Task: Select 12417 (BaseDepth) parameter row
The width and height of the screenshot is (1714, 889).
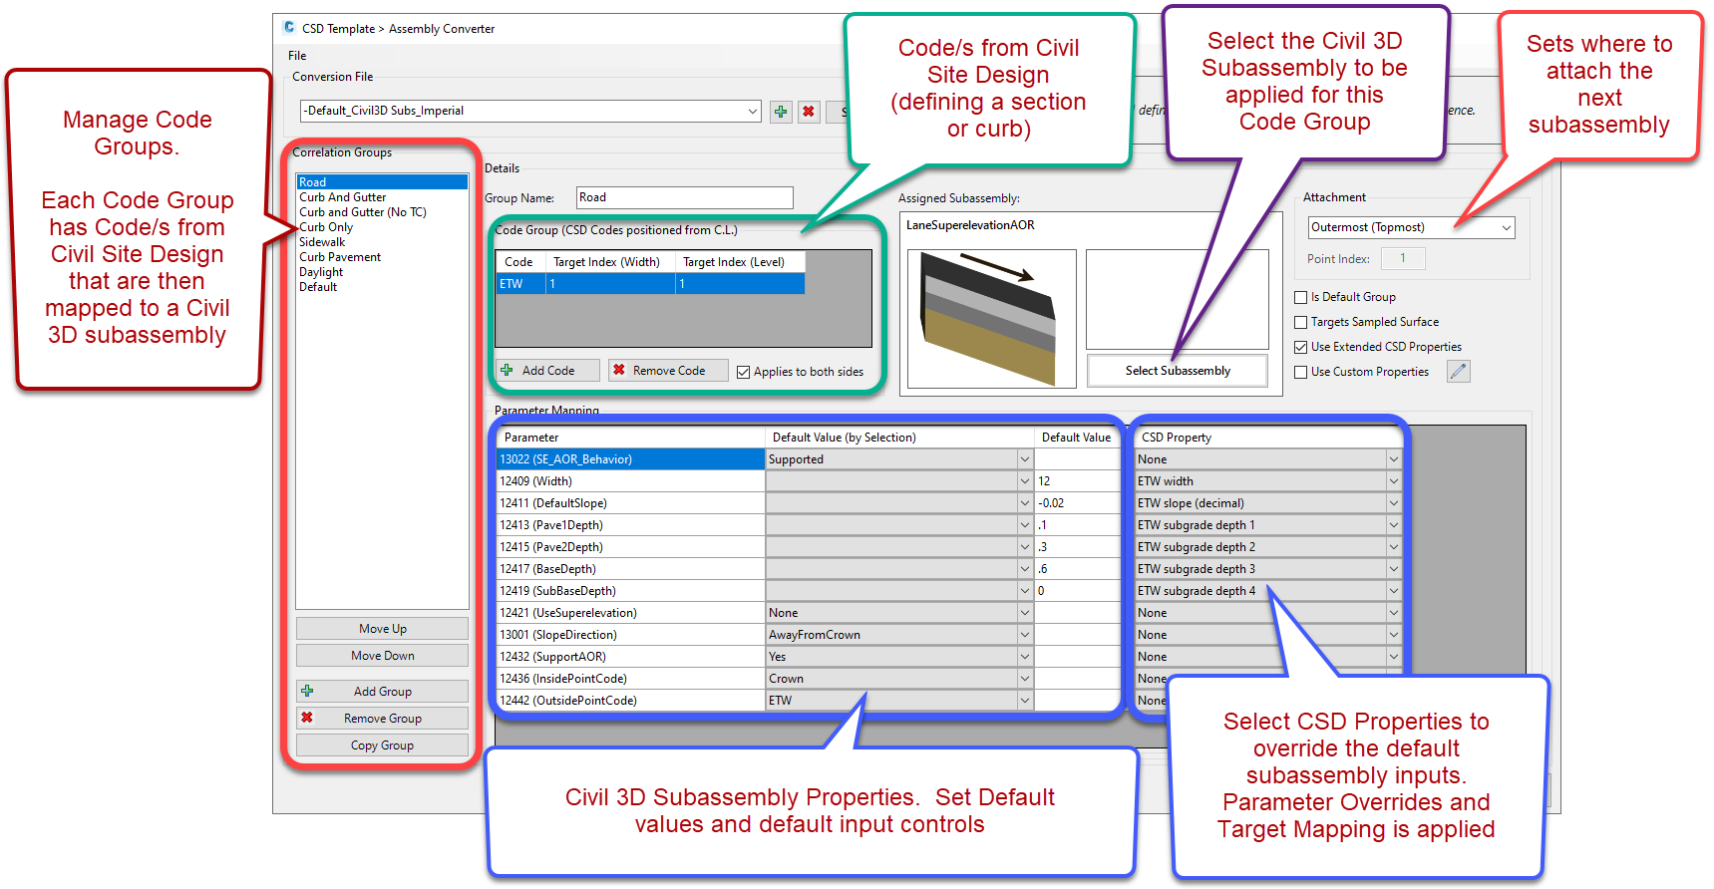Action: pos(630,569)
